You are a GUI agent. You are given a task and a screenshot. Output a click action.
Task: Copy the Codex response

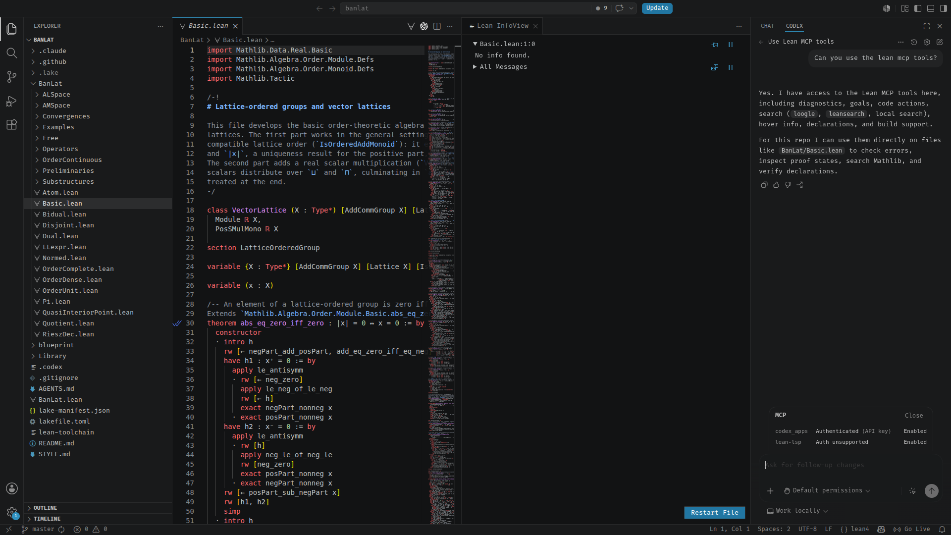764,185
